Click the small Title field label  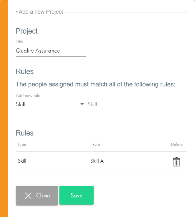tap(19, 42)
